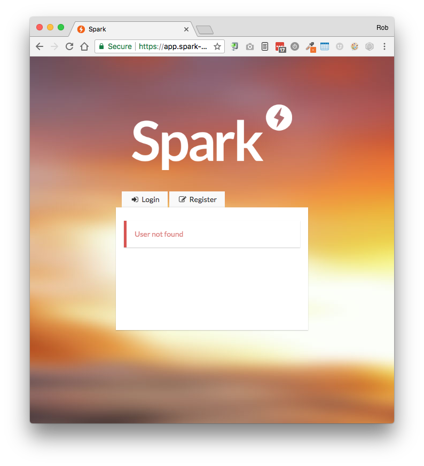
Task: Open the document reader extension icon
Action: pyautogui.click(x=265, y=46)
